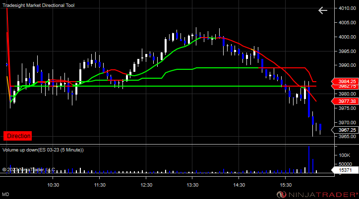Click the 10:30 time axis label
The image size is (359, 199).
click(53, 185)
